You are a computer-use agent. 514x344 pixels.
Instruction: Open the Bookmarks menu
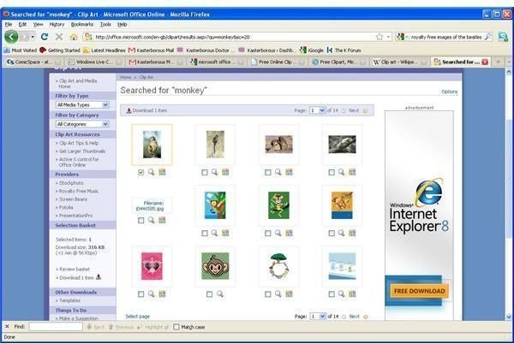coord(82,24)
